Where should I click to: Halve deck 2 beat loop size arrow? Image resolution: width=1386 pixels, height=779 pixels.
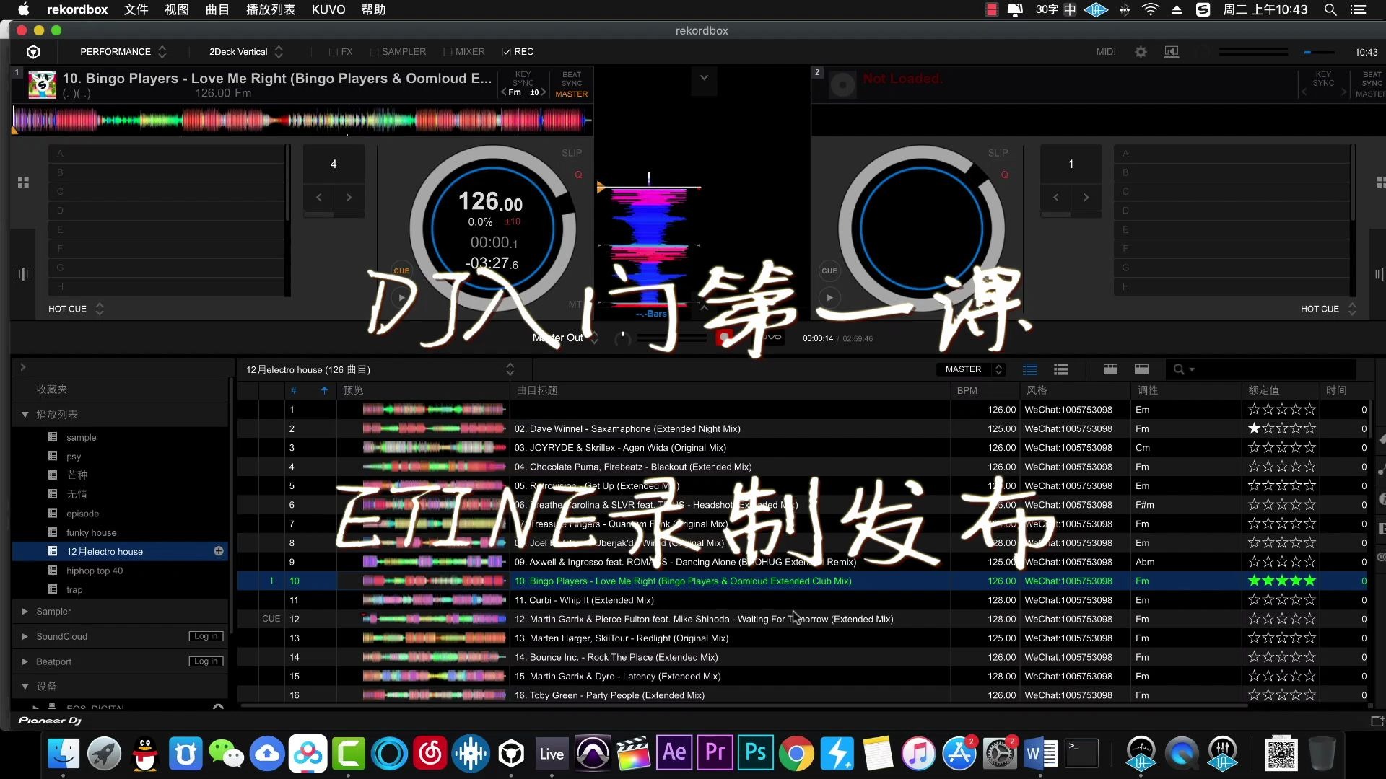click(x=1055, y=197)
